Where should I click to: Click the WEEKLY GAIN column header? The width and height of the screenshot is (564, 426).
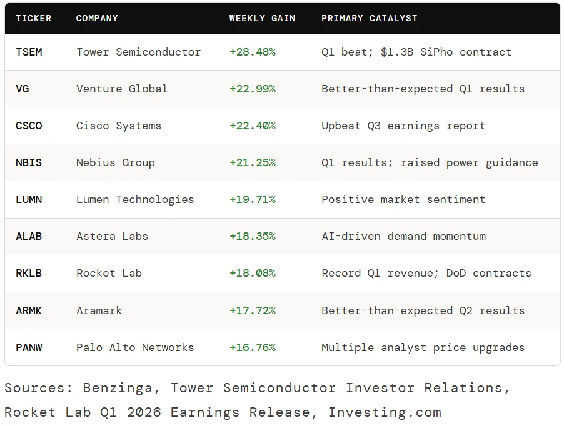click(262, 18)
